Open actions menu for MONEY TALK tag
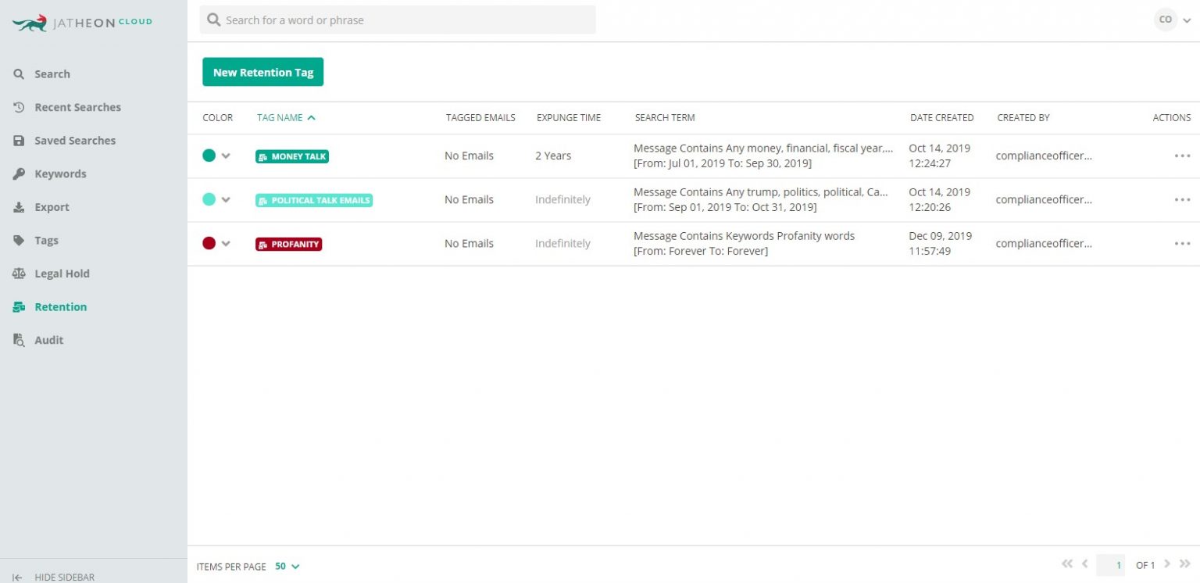The height and width of the screenshot is (583, 1200). click(x=1182, y=156)
